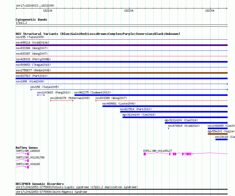Select esv2758677 (Redon2006) label
235x196 pixels.
(33, 70)
